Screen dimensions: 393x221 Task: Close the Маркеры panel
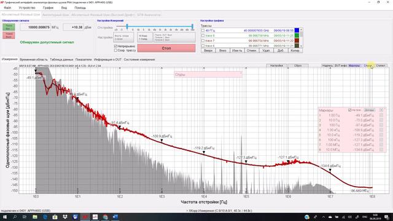coord(381,110)
